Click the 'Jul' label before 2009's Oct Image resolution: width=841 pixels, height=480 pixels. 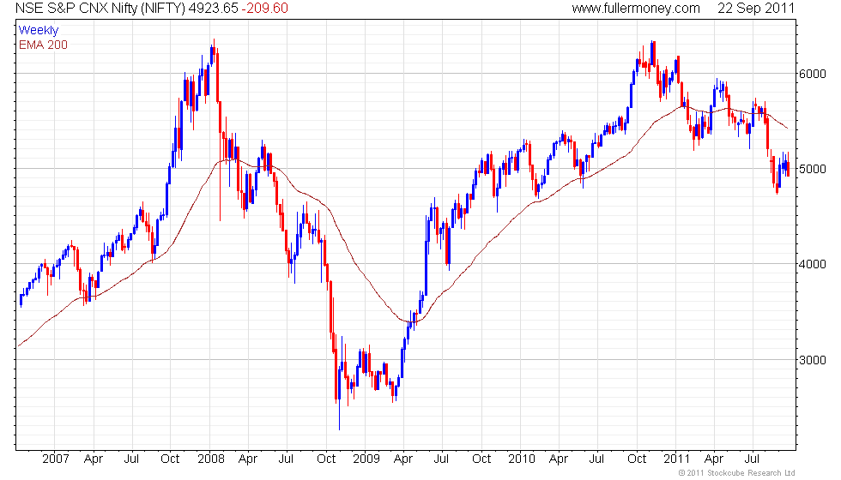(286, 459)
